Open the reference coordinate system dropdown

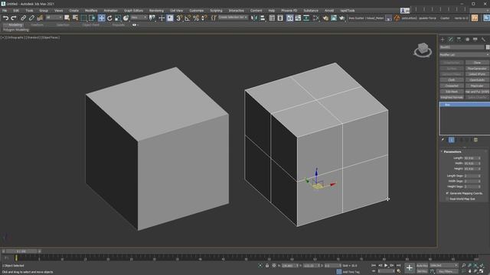point(139,18)
